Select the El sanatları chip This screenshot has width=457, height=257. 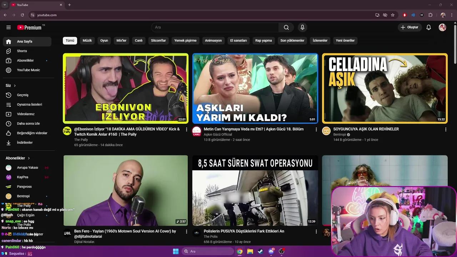point(238,41)
